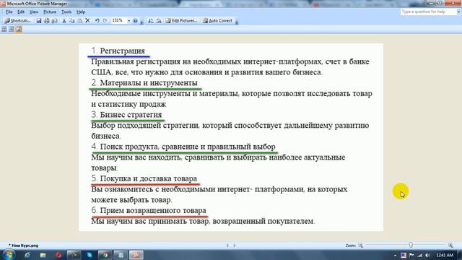Open the Help menu
462x260 pixels.
coord(81,12)
